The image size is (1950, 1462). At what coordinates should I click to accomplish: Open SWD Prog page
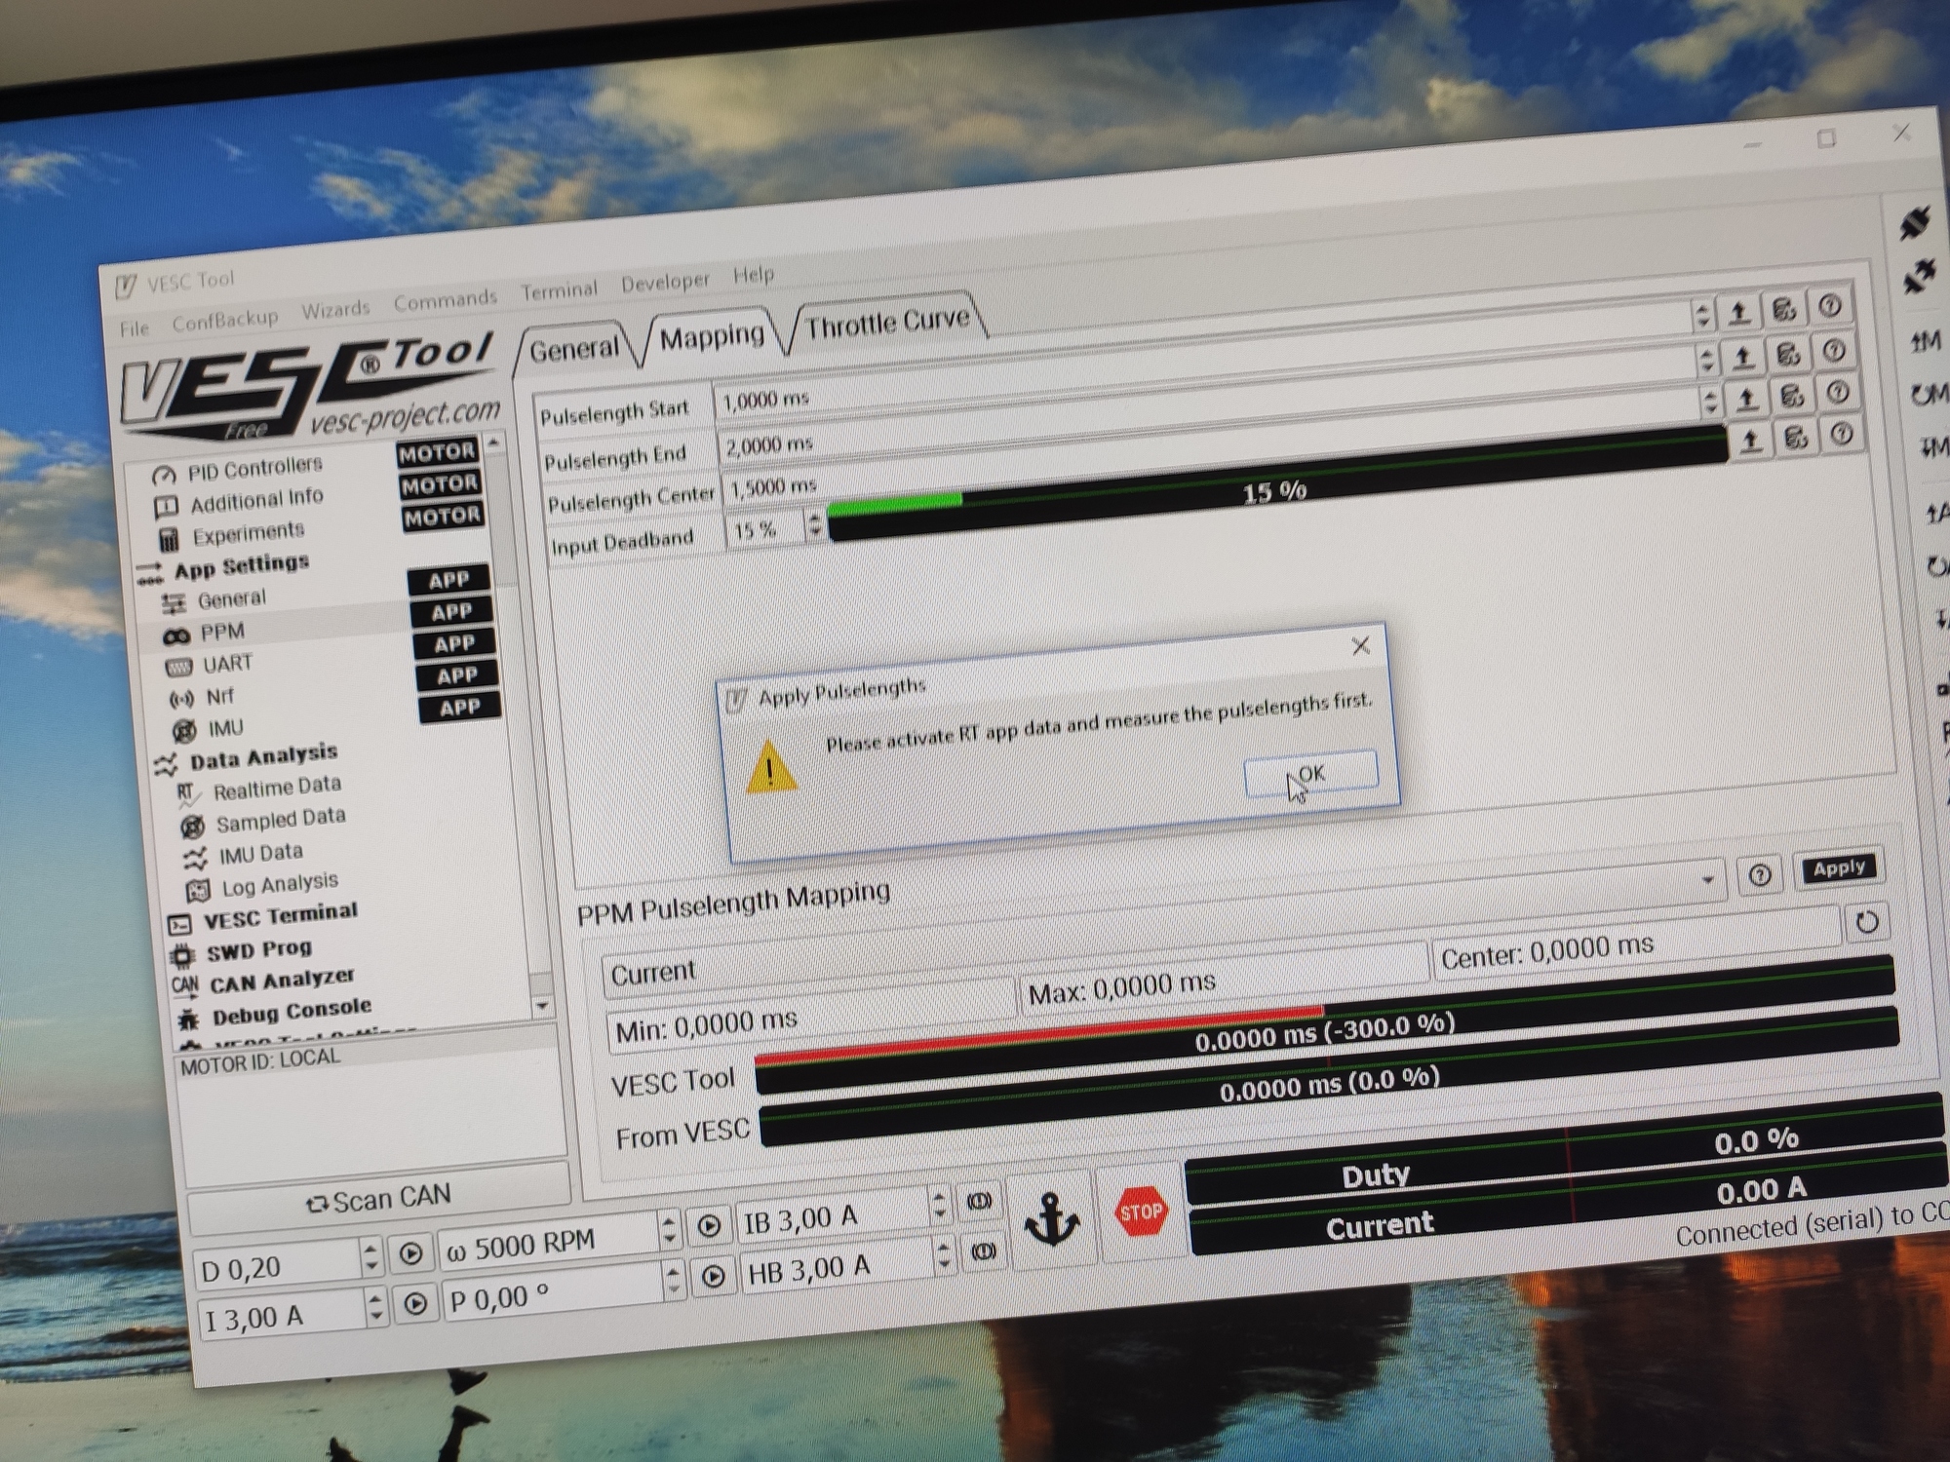[258, 949]
